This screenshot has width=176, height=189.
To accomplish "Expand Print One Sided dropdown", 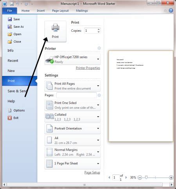I will click(x=72, y=105).
